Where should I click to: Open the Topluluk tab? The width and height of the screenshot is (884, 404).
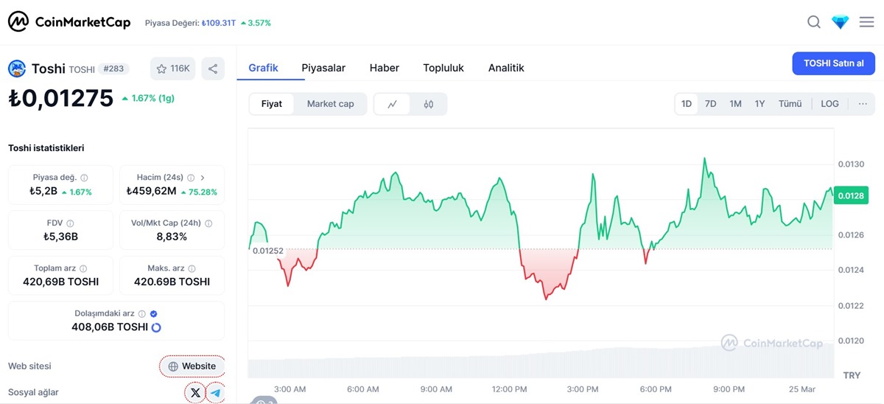point(443,68)
